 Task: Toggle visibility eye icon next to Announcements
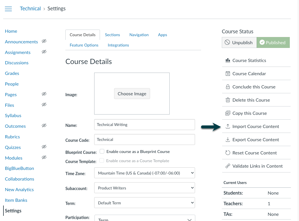(x=44, y=41)
